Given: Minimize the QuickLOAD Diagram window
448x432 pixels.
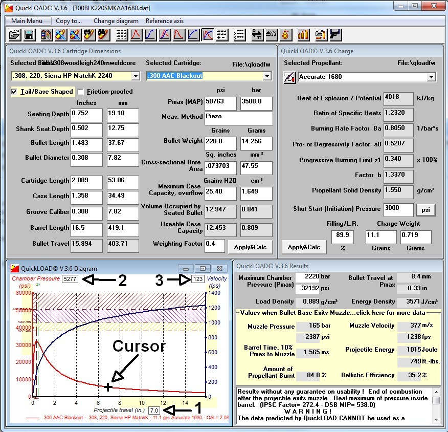Looking at the screenshot, I should pyautogui.click(x=186, y=268).
